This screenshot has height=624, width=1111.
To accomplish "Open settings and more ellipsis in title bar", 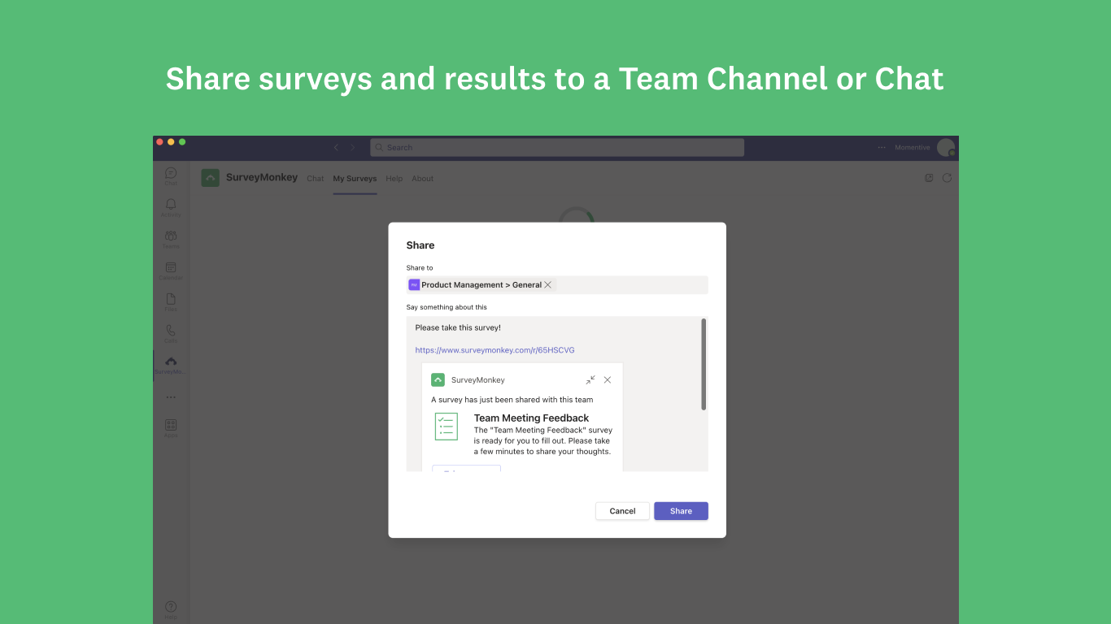I will click(882, 147).
